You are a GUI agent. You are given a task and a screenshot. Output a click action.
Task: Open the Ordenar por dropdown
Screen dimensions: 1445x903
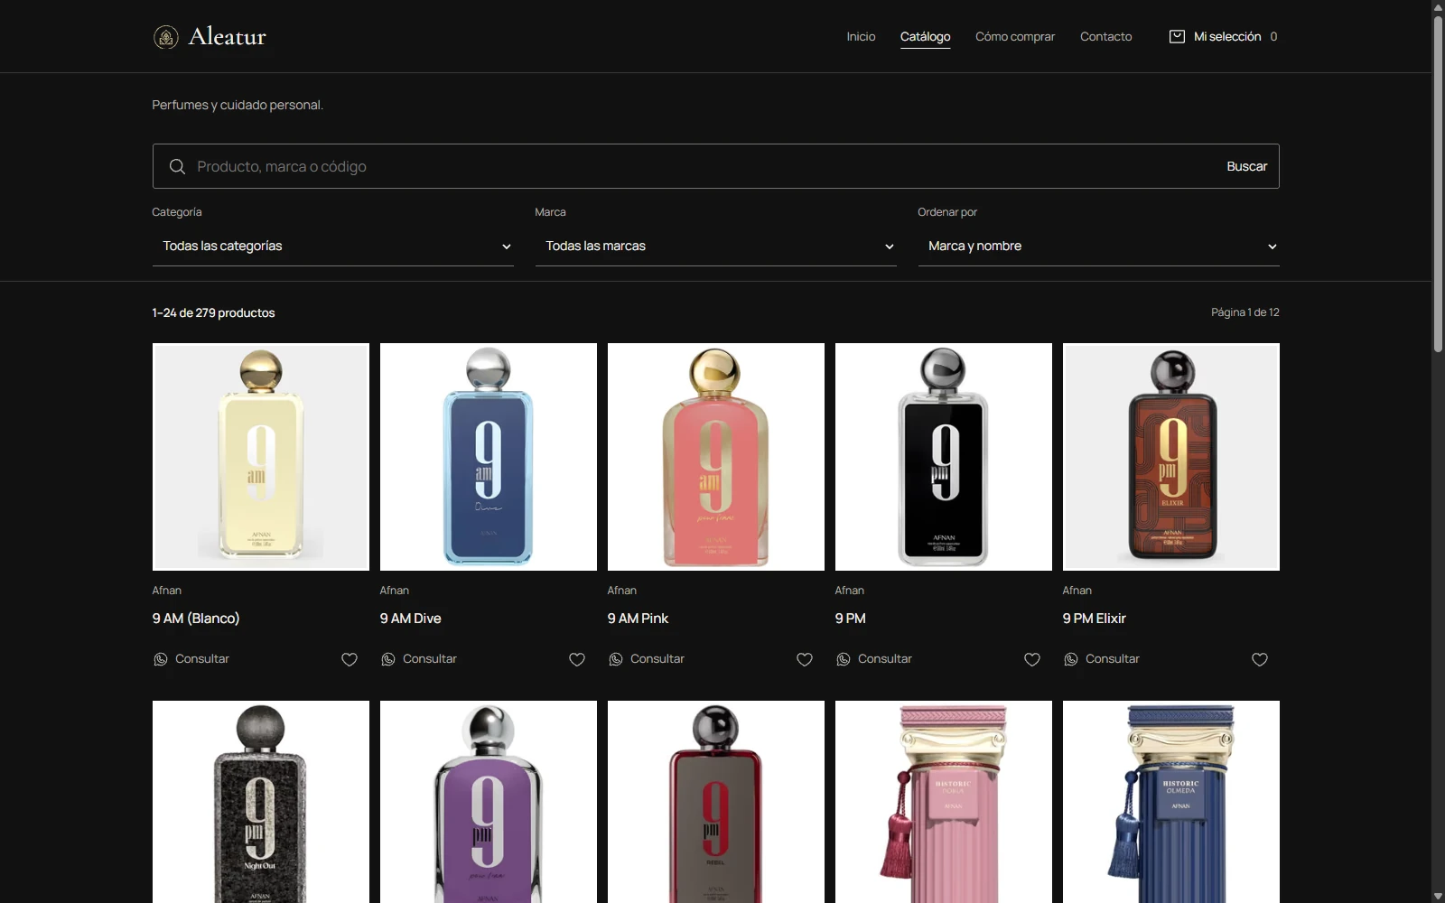click(x=1099, y=247)
